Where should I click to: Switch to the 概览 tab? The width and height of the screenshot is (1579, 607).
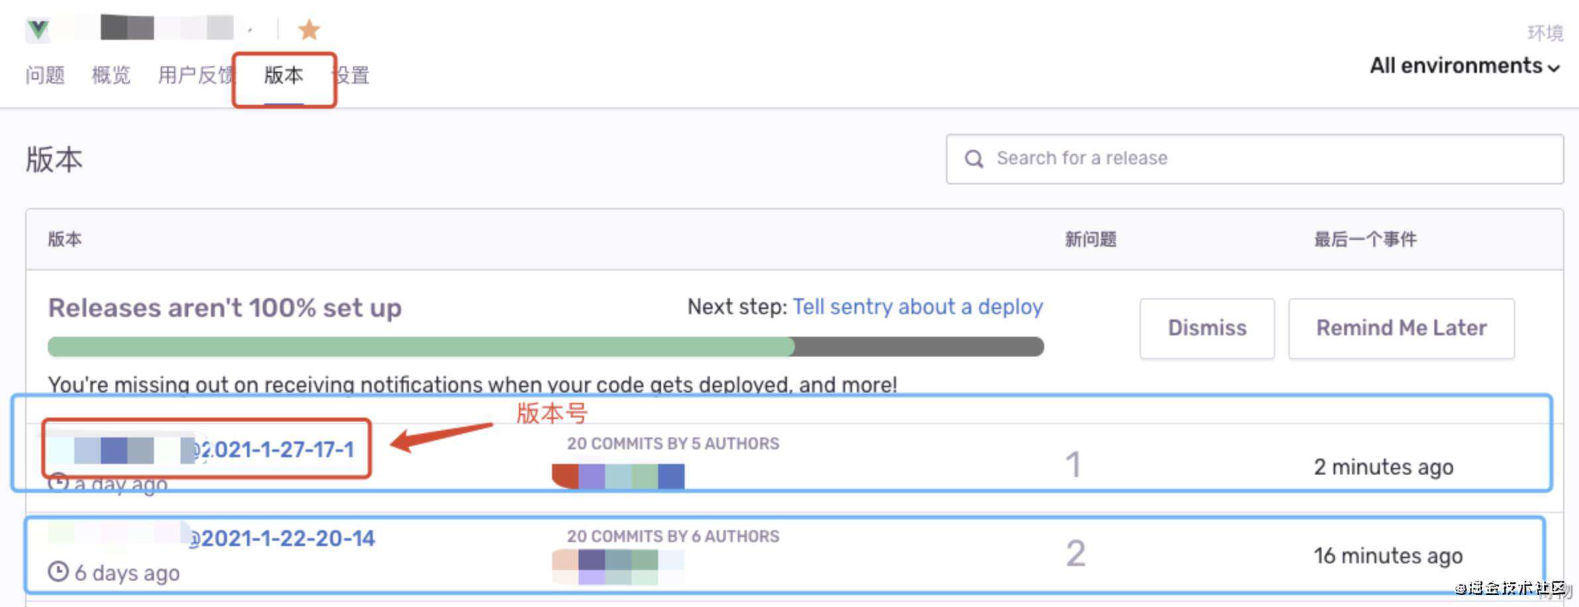111,75
